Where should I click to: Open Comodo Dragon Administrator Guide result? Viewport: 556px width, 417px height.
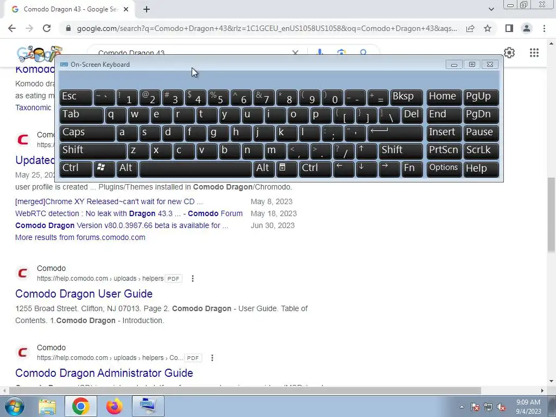(104, 373)
